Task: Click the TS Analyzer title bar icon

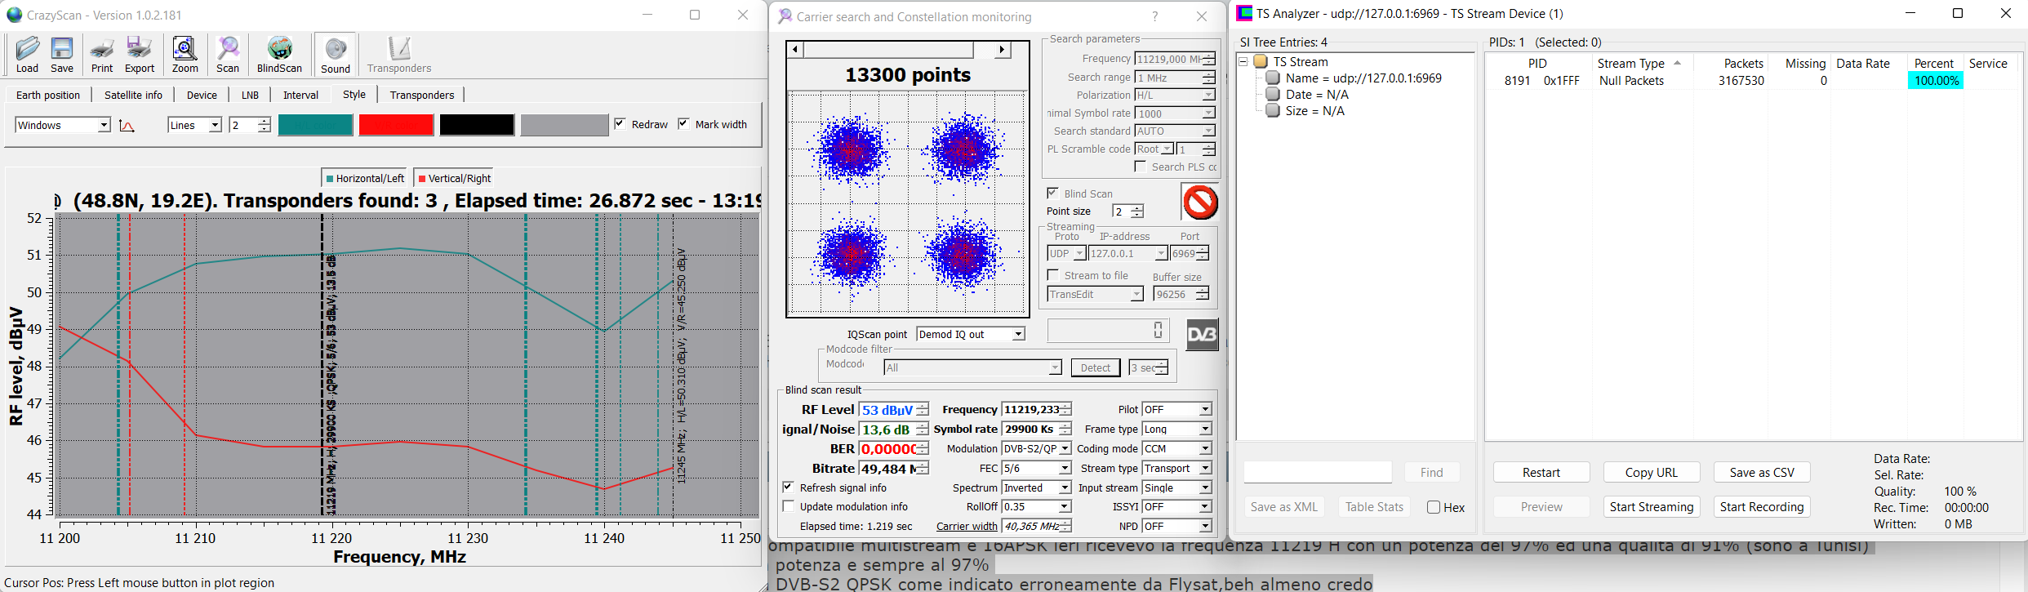Action: pyautogui.click(x=1244, y=13)
